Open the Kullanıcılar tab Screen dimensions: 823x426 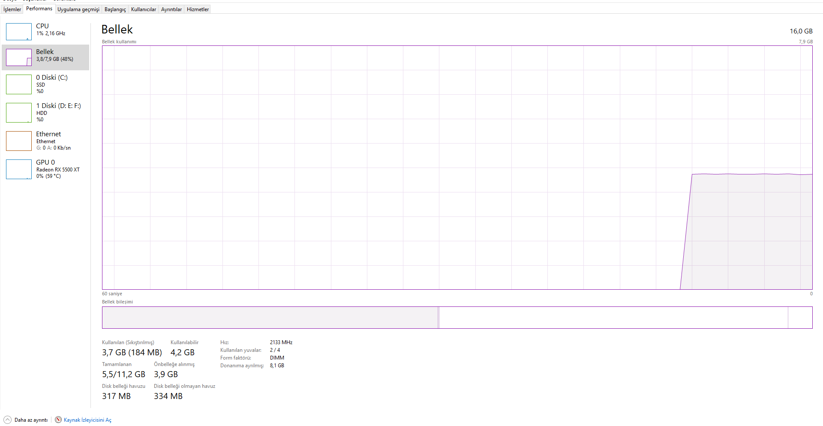144,9
